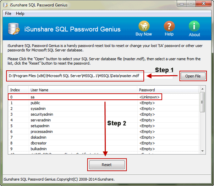This screenshot has width=214, height=186.
Task: Open Help via the question mark icon
Action: [169, 26]
